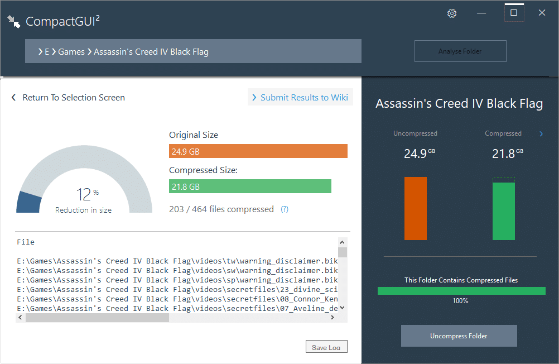Click the back chevron beside Return To Selection Screen
Screen dimensions: 559x364
point(13,98)
